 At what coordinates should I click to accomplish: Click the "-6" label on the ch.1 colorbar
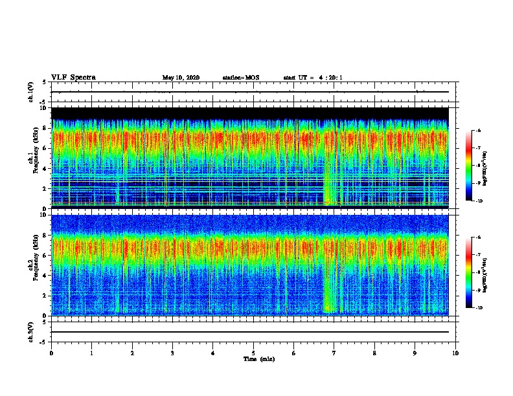(478, 130)
